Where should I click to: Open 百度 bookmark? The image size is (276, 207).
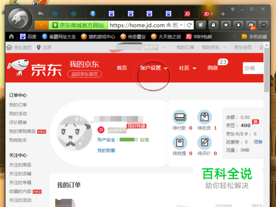click(x=28, y=36)
